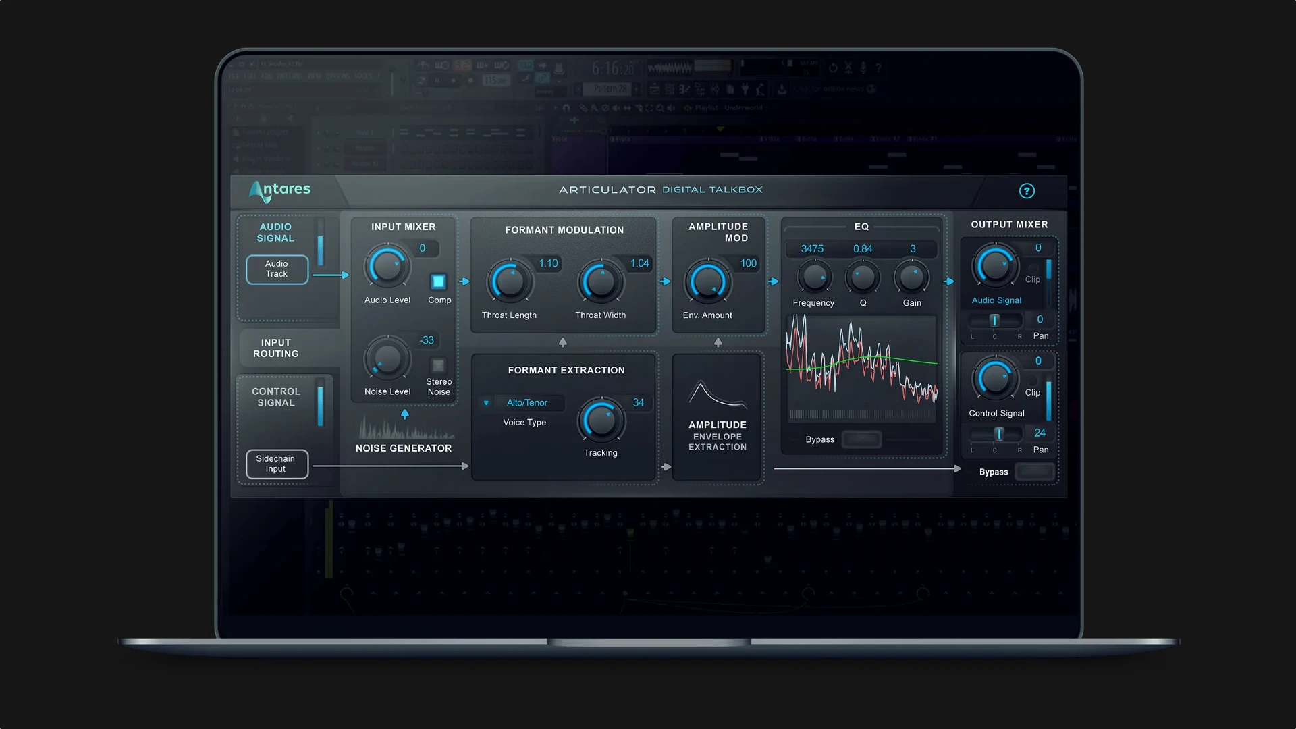The width and height of the screenshot is (1296, 729).
Task: Select the Audio Track input button
Action: point(277,269)
